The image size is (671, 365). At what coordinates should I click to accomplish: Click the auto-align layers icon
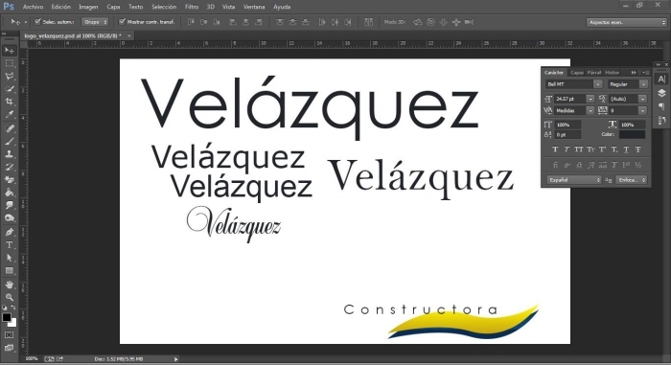368,22
